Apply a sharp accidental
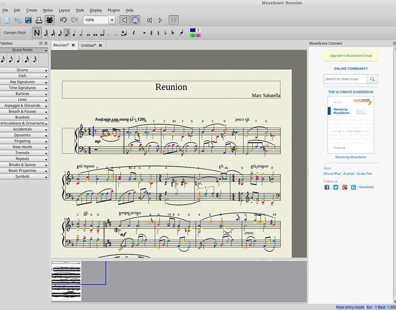Screen dimensions: 396x310 click(151, 33)
